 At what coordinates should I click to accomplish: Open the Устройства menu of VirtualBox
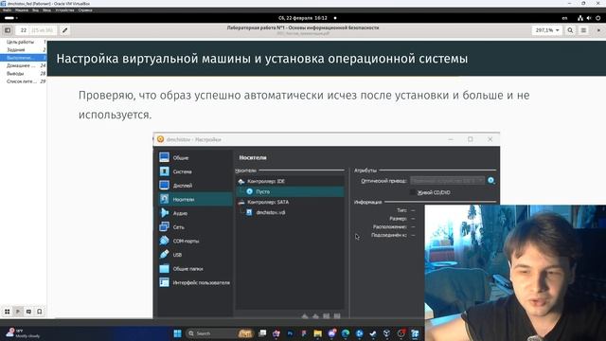pyautogui.click(x=64, y=10)
